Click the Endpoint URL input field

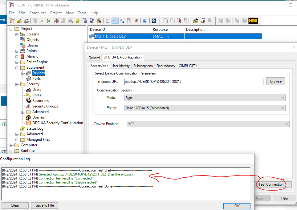tap(194, 82)
